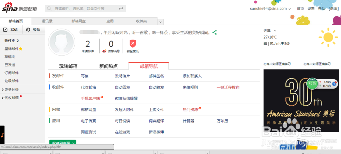The height and width of the screenshot is (154, 341).
Task: Expand 更多分类 in sidebar
Action: [x=3, y=90]
